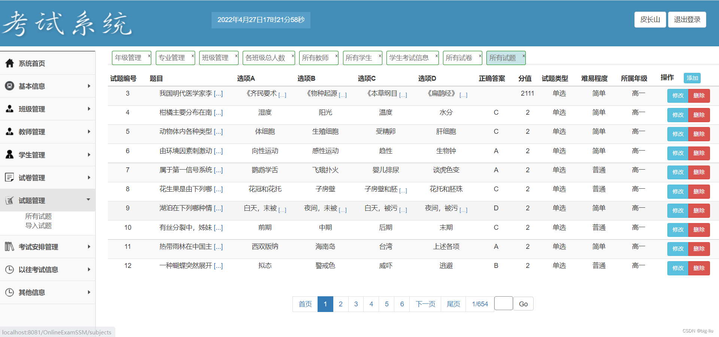Click the 皮长山 user button
The height and width of the screenshot is (337, 719).
pyautogui.click(x=650, y=19)
